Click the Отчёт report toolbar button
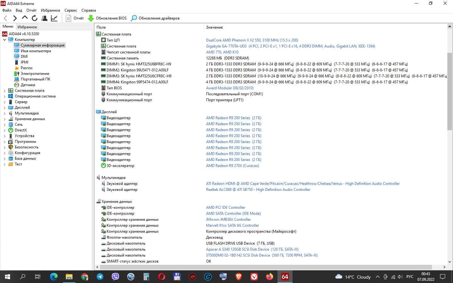 pyautogui.click(x=75, y=18)
